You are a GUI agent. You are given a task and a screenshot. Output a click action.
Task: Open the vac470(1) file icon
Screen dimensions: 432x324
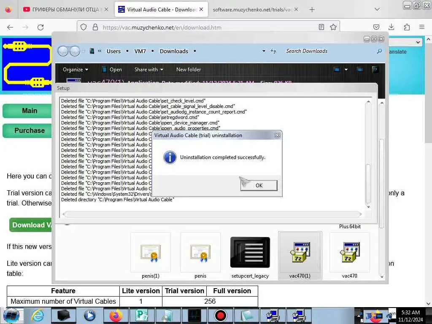300,255
